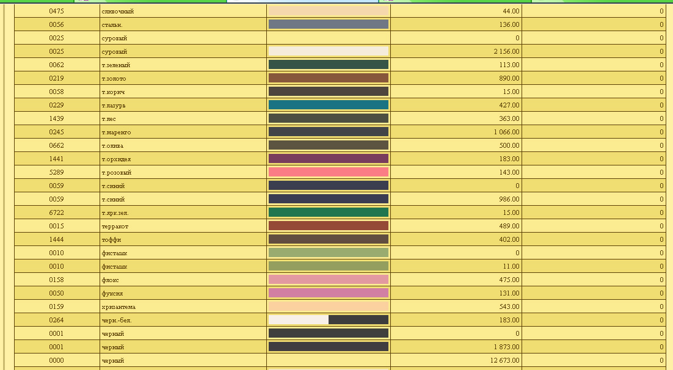Pick the фуксия color swatch

[x=329, y=292]
